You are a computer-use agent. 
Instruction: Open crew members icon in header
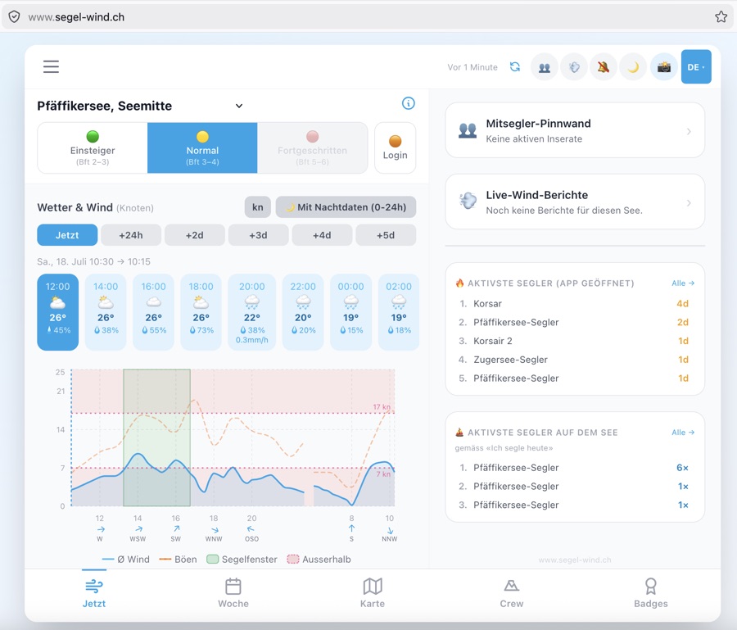click(x=545, y=67)
